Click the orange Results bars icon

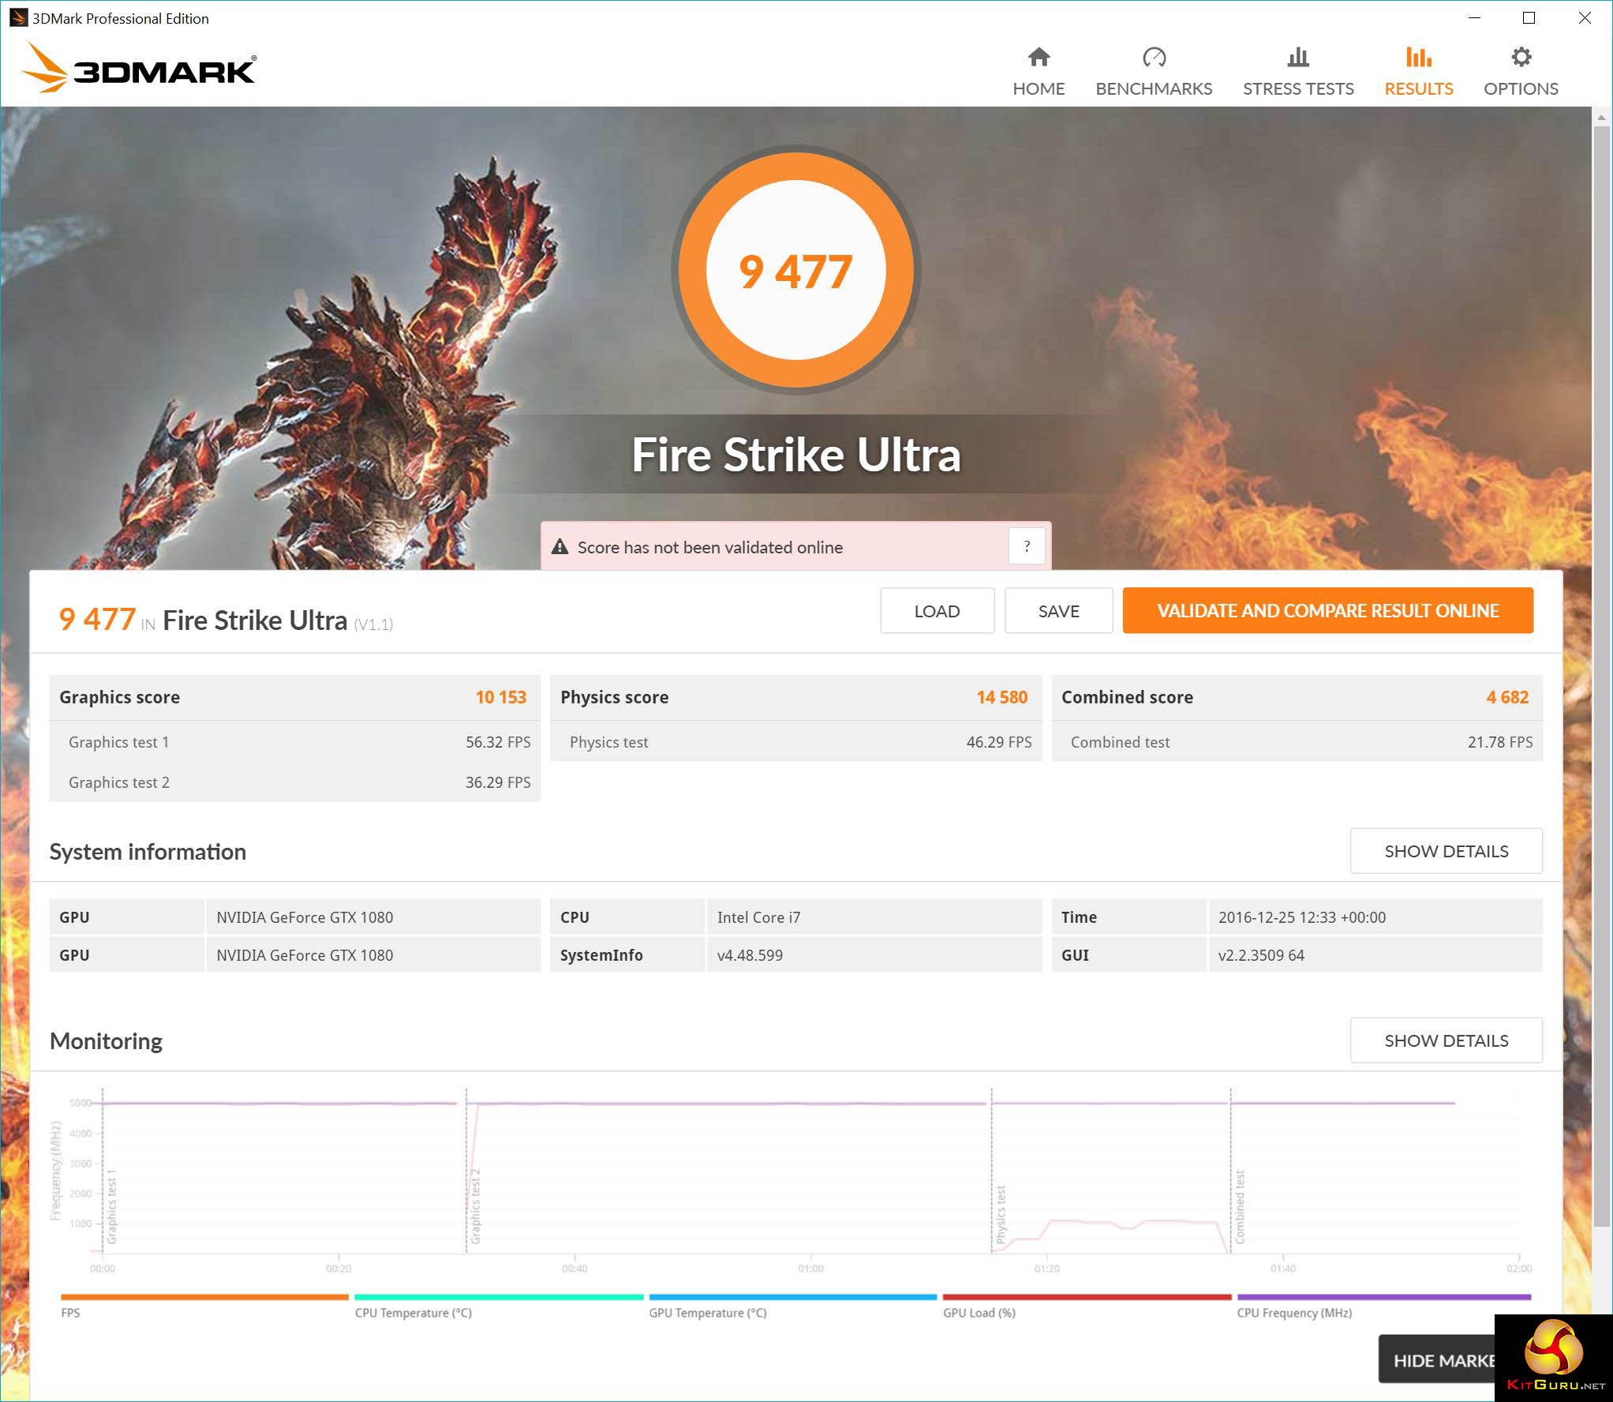point(1417,57)
